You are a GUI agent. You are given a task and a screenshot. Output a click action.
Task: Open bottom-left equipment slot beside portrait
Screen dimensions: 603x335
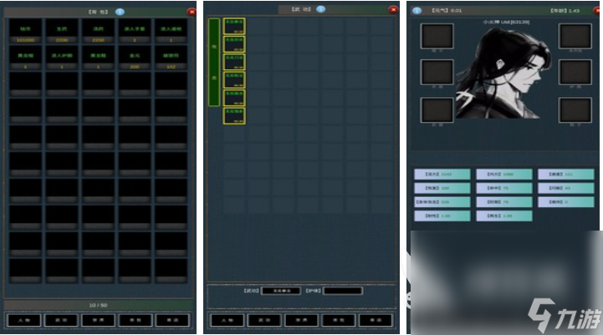click(437, 110)
